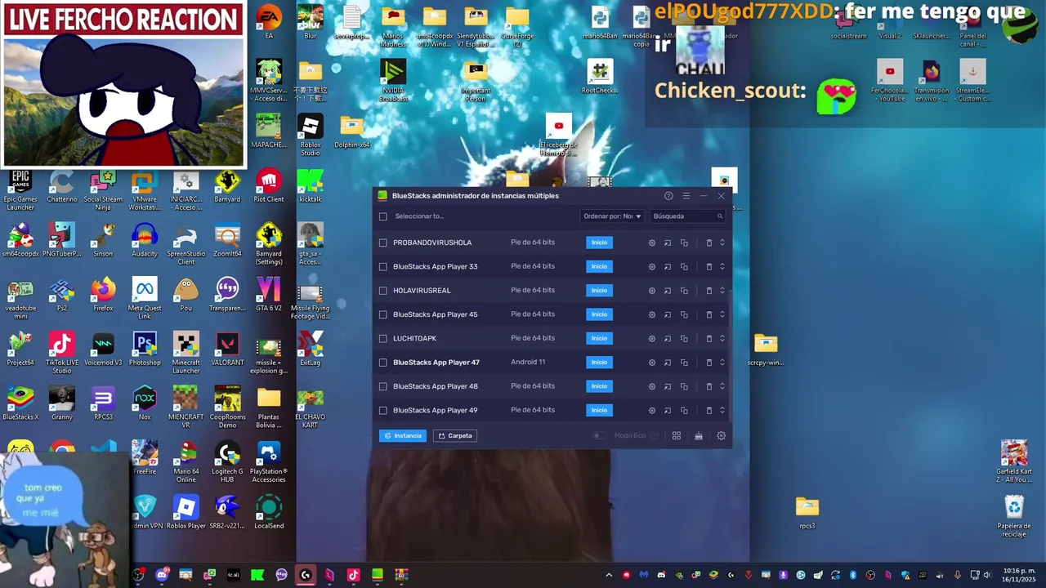Start PROBANDOVIRUSHOLA with Inicio button
Image resolution: width=1046 pixels, height=588 pixels.
(x=599, y=243)
